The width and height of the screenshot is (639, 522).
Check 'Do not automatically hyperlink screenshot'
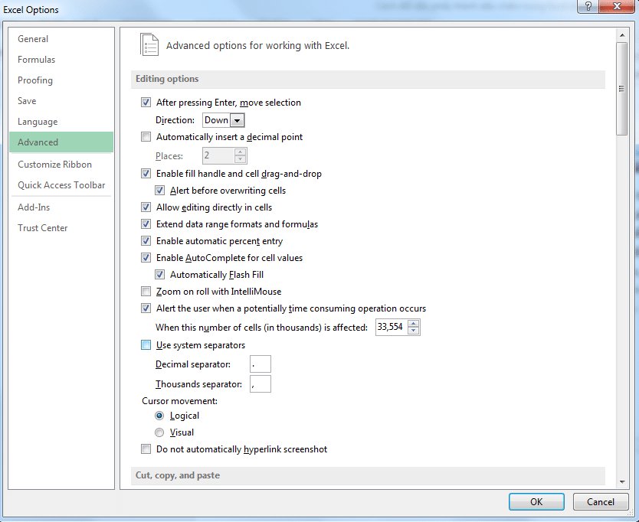[x=146, y=449]
